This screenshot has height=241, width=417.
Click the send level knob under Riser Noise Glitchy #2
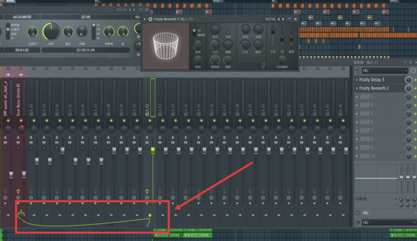click(x=21, y=215)
